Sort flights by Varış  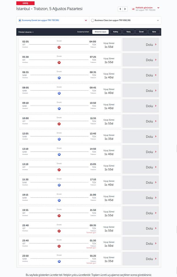128,32
